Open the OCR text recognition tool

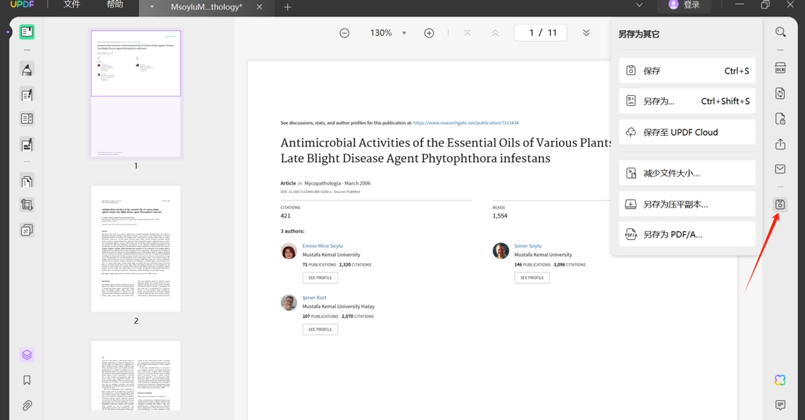coord(780,68)
